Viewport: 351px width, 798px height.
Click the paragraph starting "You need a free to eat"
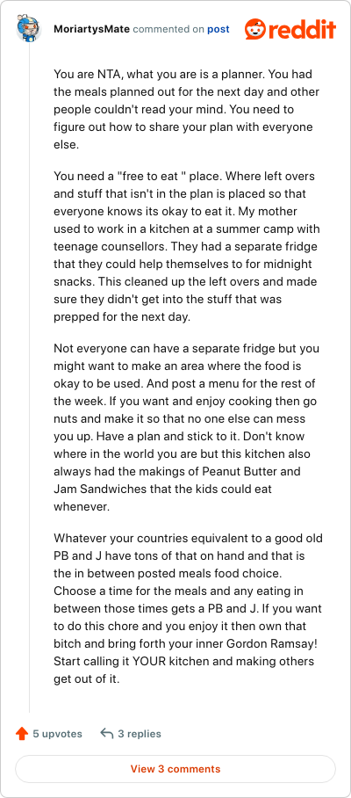tap(187, 246)
